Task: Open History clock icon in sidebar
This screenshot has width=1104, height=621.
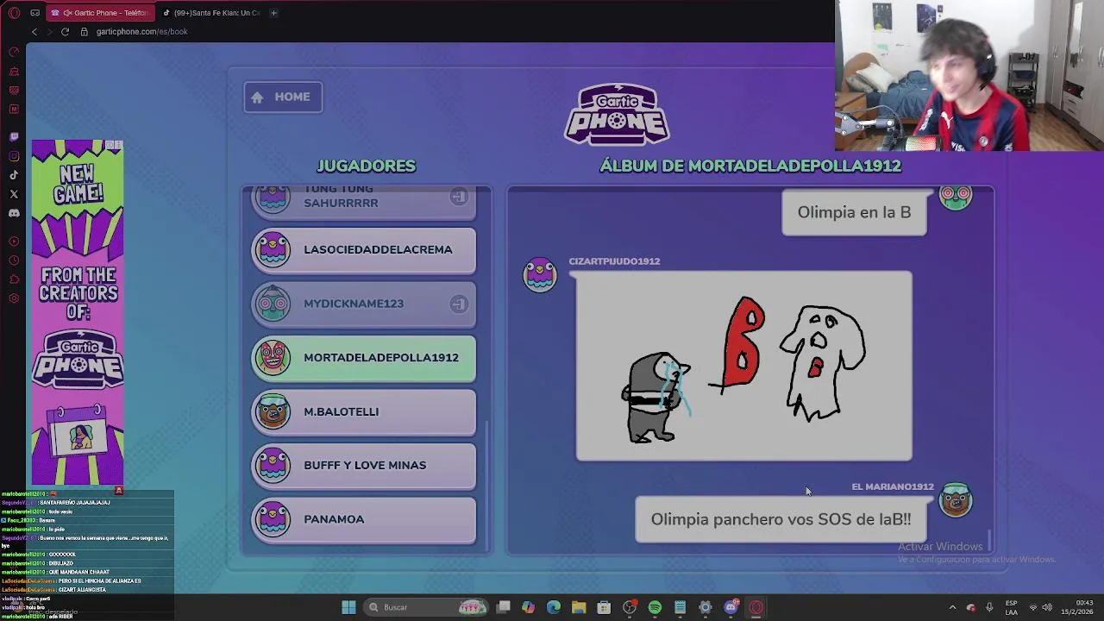Action: tap(14, 260)
